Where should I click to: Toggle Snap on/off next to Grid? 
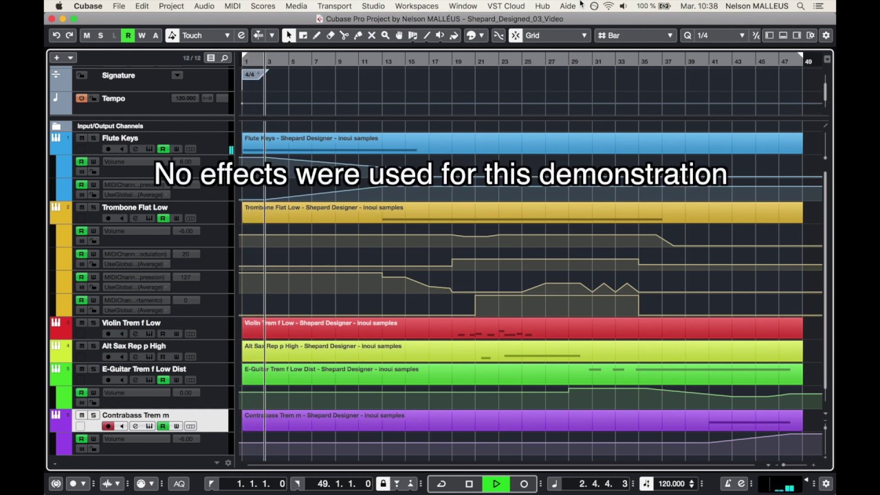pos(516,36)
